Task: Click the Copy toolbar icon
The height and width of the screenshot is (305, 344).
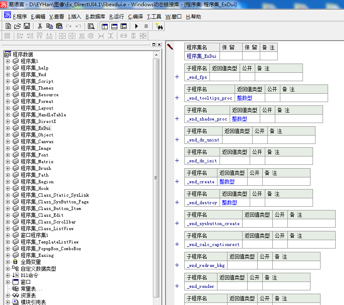Action: coord(49,26)
